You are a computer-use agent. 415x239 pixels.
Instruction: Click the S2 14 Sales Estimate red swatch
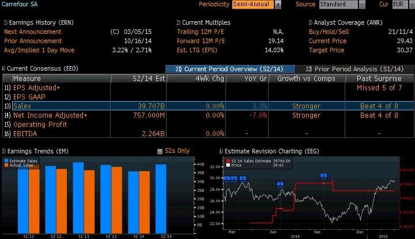[228, 161]
